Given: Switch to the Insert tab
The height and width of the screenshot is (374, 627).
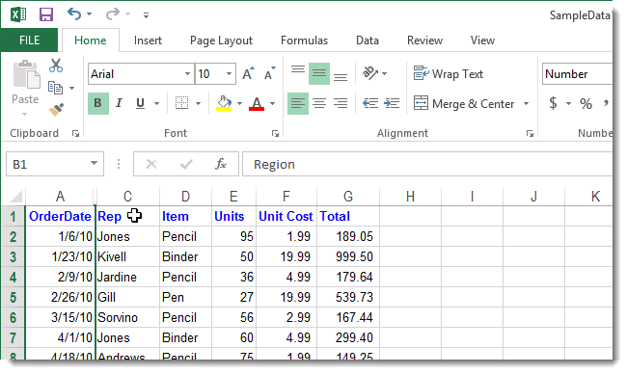Looking at the screenshot, I should (x=148, y=40).
